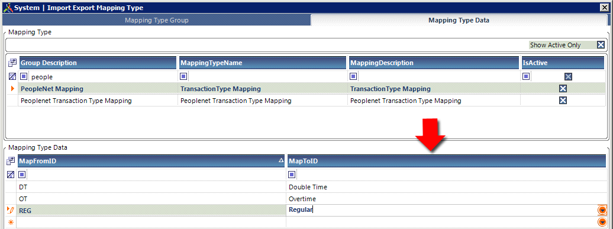The width and height of the screenshot is (613, 229).
Task: Click the REG row edit pencil indicator
Action: (11, 210)
